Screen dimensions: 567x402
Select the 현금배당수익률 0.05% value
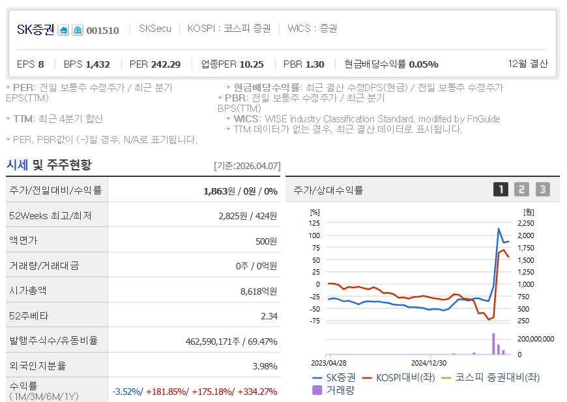[x=391, y=64]
